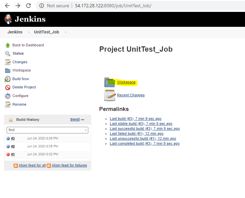Collapse Build History with the dash icon
The image size is (245, 198).
click(83, 120)
